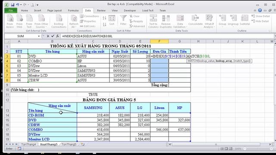
Task: Click the TRUE cell in row 11
Action: [93, 95]
